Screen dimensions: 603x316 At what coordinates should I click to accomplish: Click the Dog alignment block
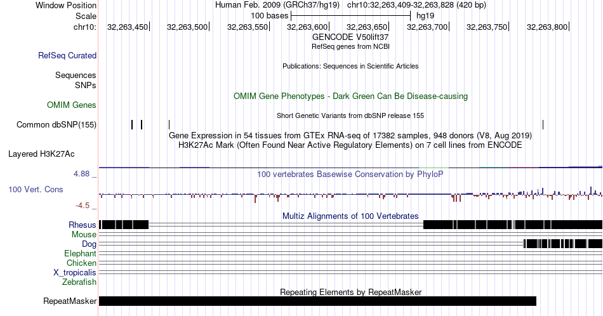coord(563,244)
